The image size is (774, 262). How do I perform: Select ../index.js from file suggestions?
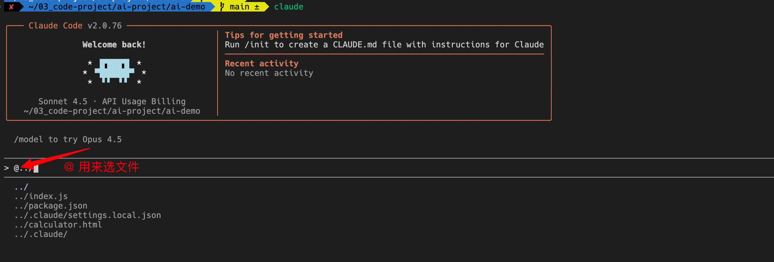[41, 196]
